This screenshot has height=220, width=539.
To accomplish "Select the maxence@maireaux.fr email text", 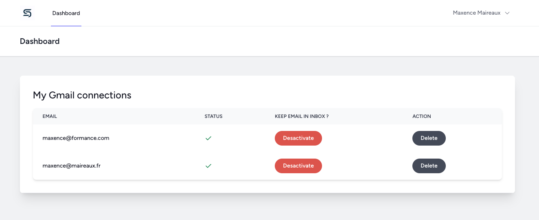I will 72,166.
